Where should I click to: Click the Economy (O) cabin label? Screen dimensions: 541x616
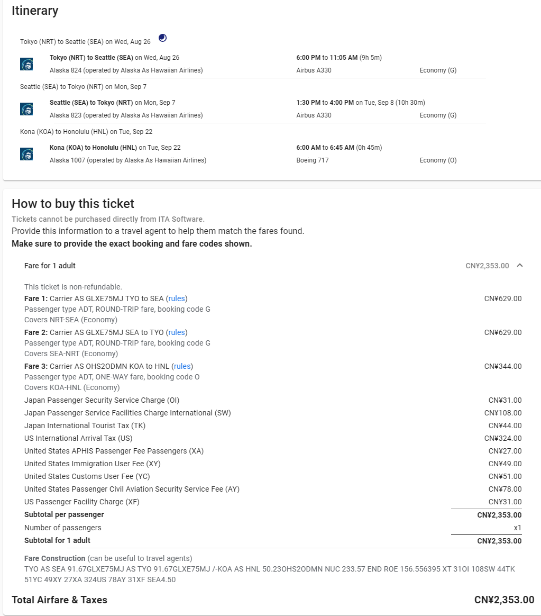point(438,160)
